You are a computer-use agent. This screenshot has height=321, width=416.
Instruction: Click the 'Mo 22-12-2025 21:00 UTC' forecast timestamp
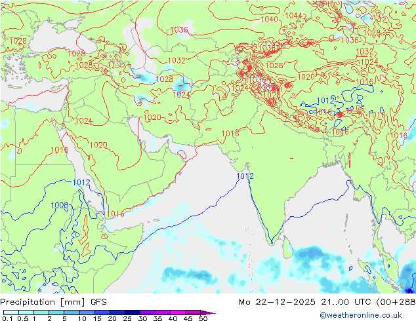point(306,302)
